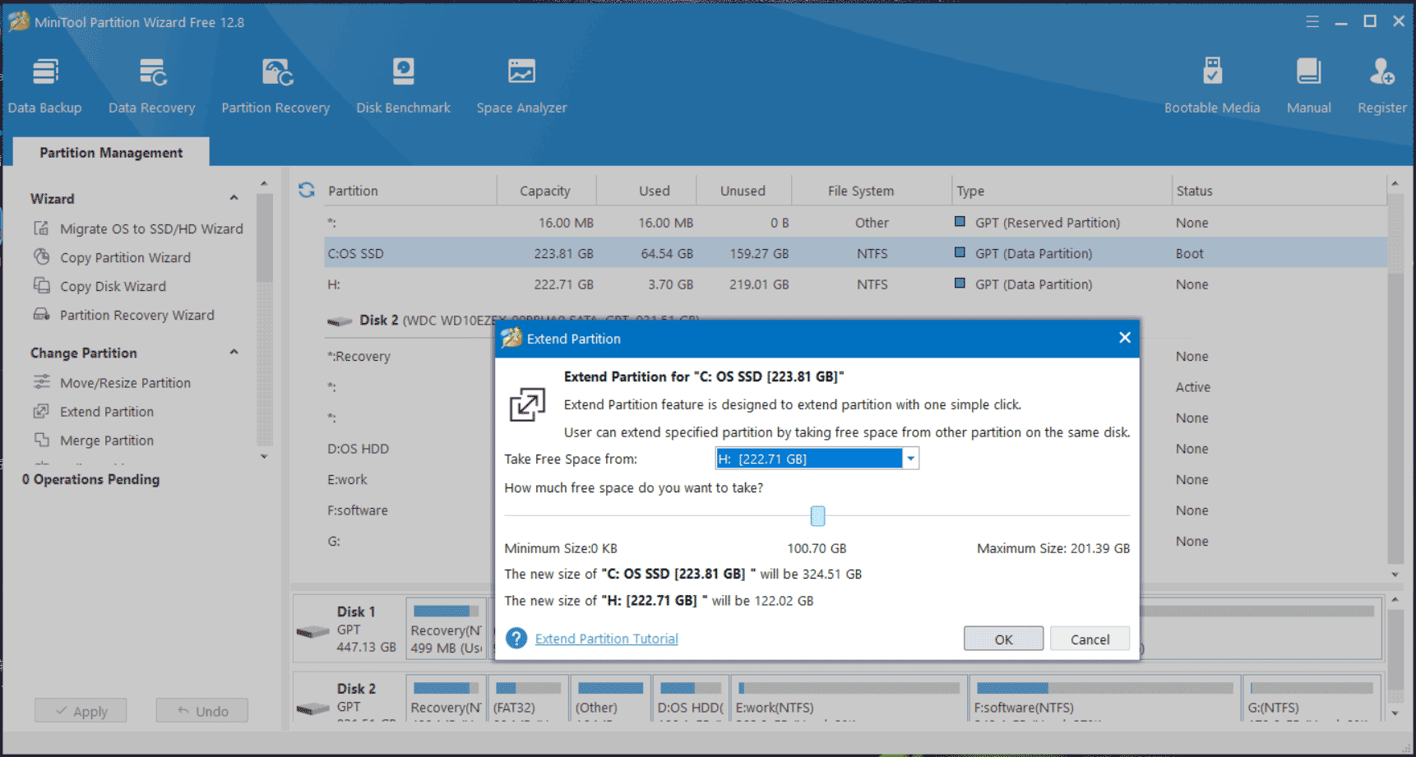
Task: Close the Extend Partition dialog
Action: click(1125, 338)
